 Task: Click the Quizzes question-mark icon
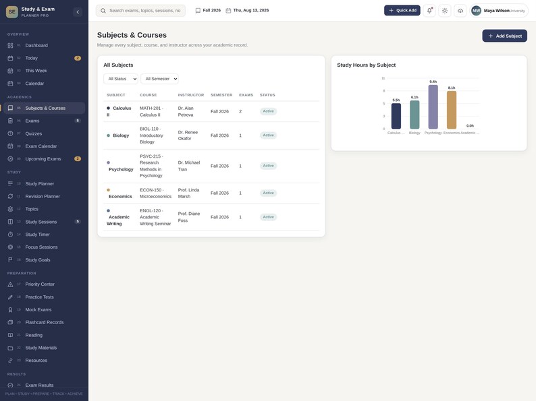tap(10, 133)
